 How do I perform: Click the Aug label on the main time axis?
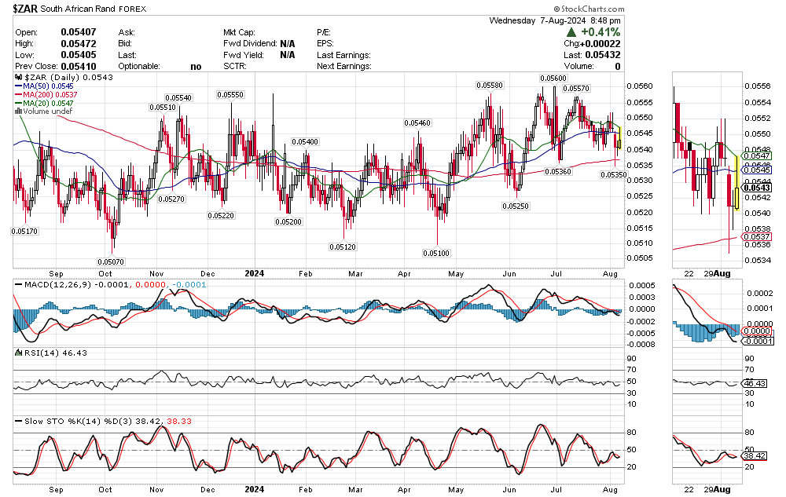coord(610,273)
